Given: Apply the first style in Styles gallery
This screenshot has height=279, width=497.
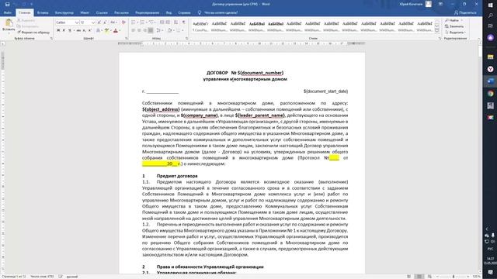Looking at the screenshot, I should (200, 26).
